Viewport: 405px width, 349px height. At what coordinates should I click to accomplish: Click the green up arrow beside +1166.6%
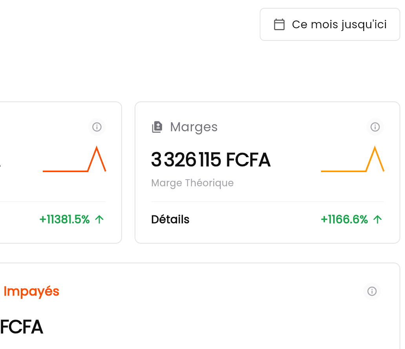(x=378, y=219)
